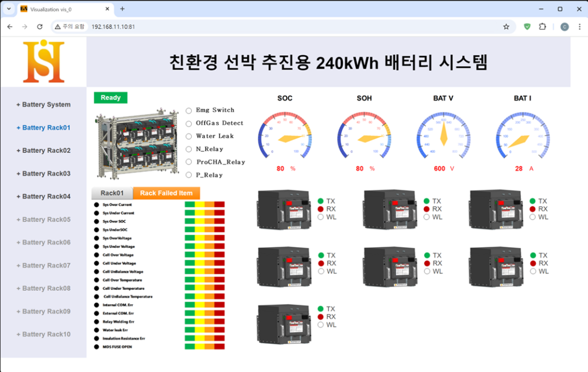Click the SOC gauge dial
588x372 pixels.
[x=285, y=136]
